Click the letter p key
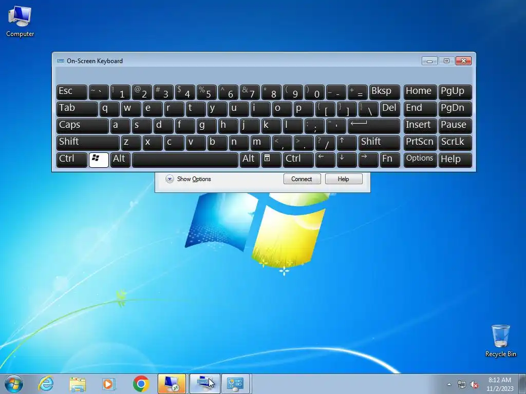 (304, 109)
